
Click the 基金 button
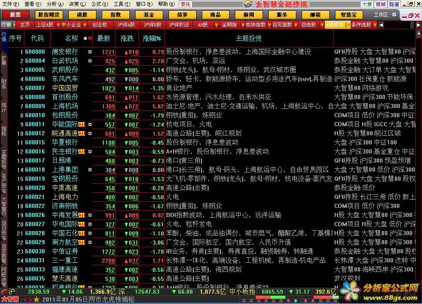[x=149, y=14]
